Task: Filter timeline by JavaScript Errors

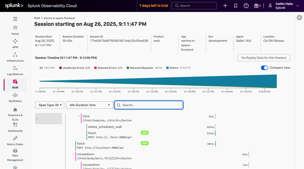Action: [75, 68]
